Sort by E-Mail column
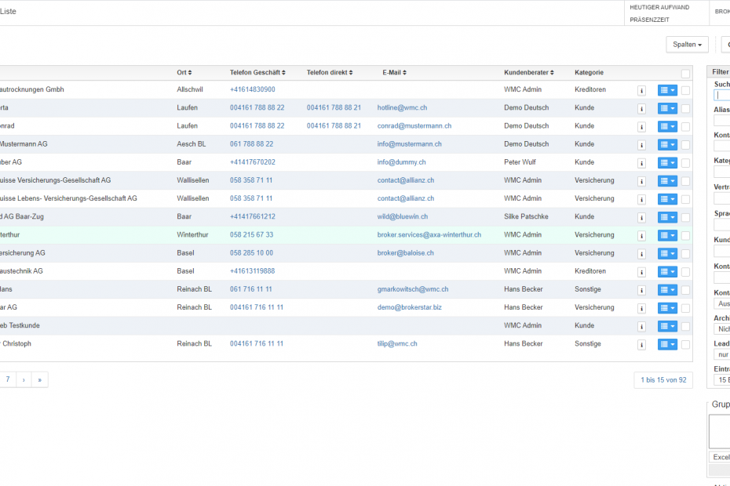Image resolution: width=730 pixels, height=486 pixels. tap(394, 73)
